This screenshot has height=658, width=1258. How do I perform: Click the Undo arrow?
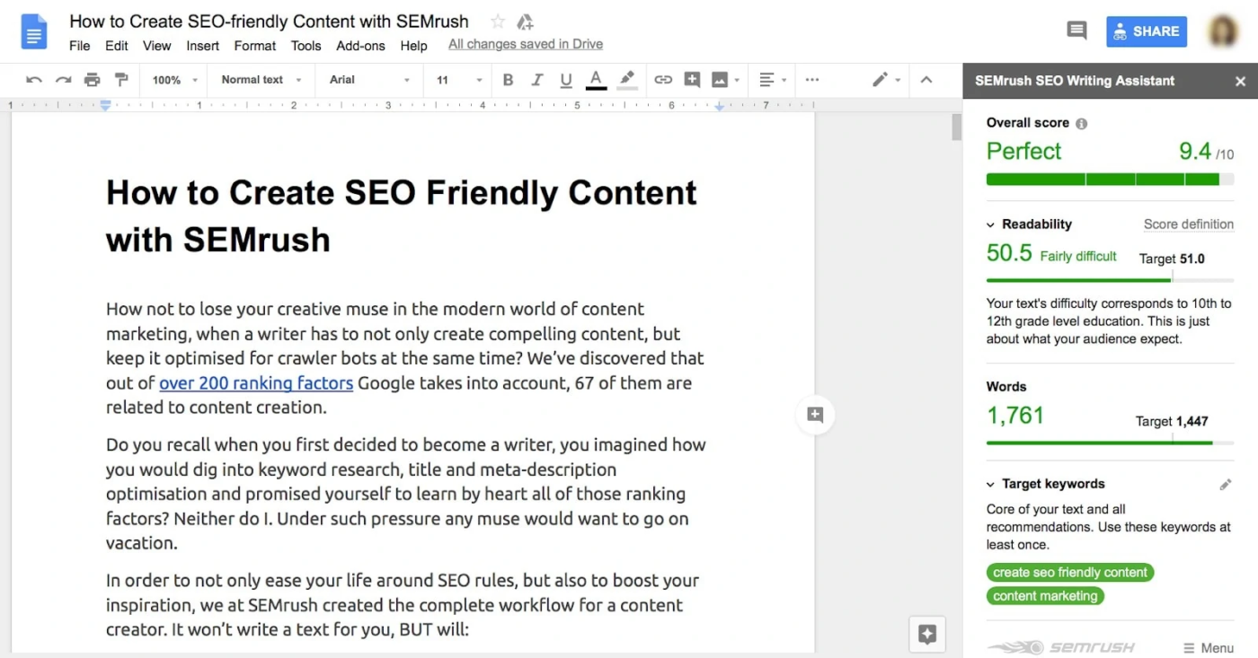pyautogui.click(x=34, y=80)
